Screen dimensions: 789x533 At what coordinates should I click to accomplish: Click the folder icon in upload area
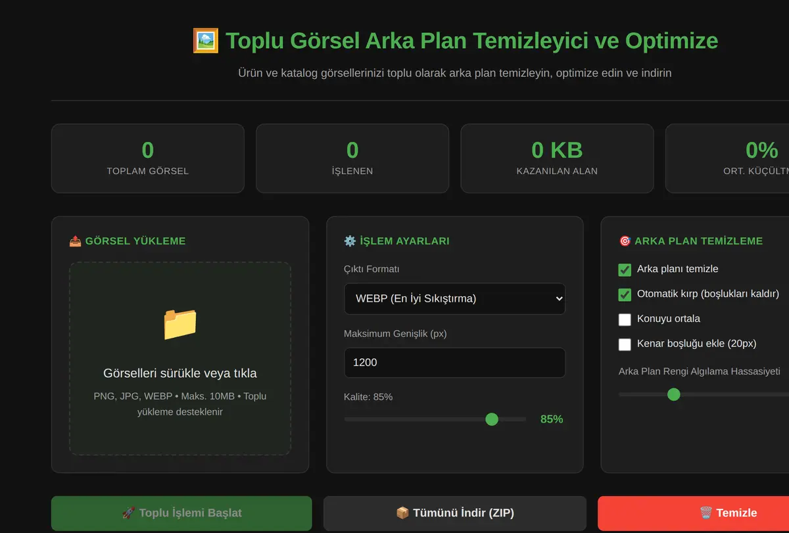(x=179, y=323)
